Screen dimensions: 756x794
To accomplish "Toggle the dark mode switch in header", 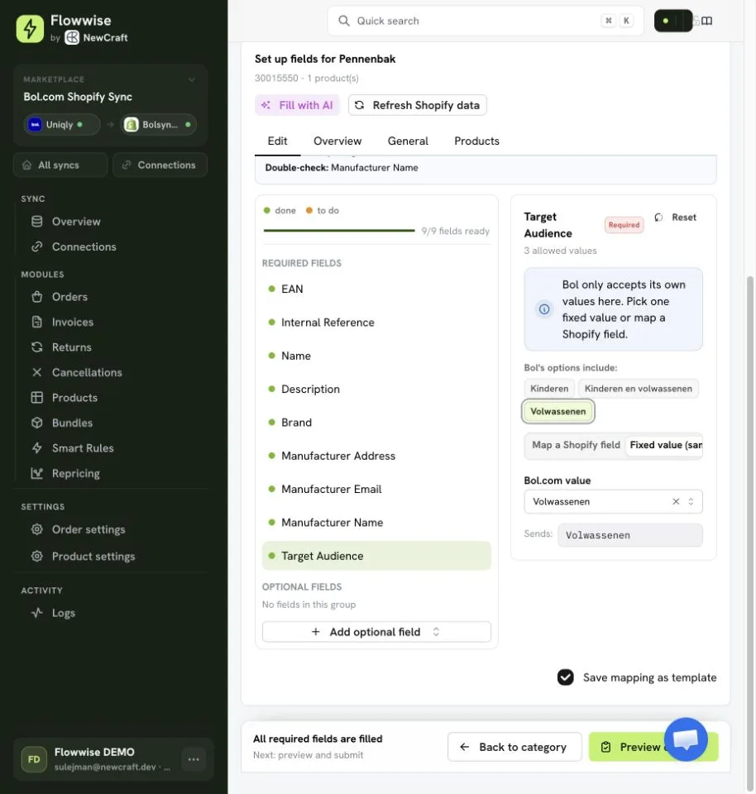I will click(x=673, y=21).
